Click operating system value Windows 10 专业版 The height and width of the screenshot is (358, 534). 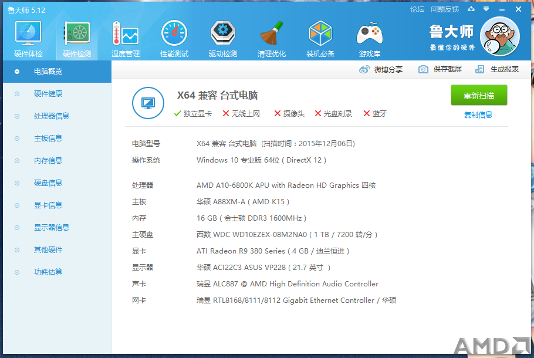click(x=261, y=160)
